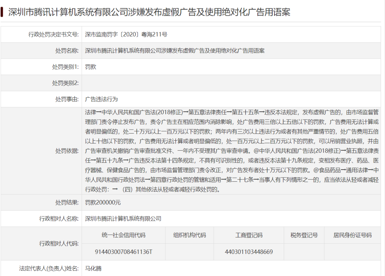Select the label 处罚类别2:

click(x=65, y=83)
